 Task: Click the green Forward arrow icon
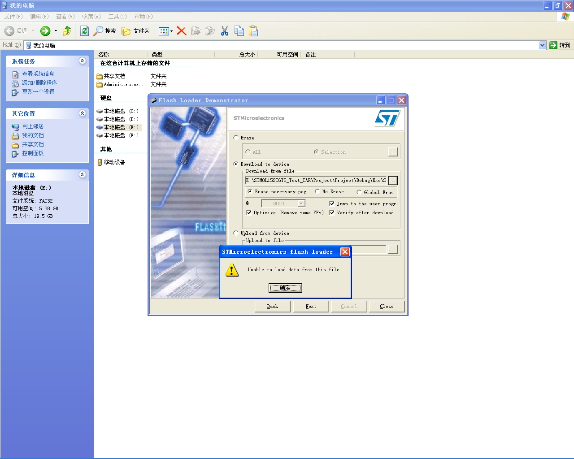point(45,31)
